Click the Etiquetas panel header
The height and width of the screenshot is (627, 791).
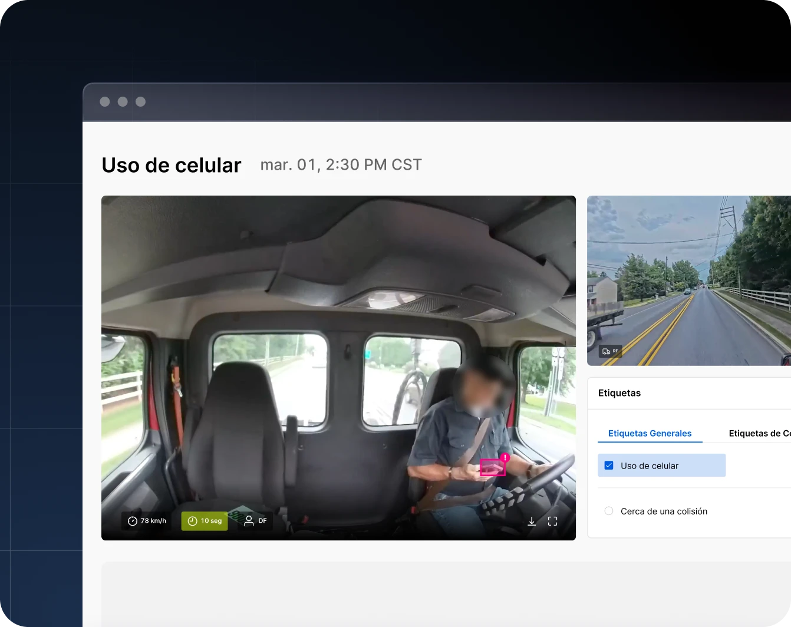click(x=619, y=393)
